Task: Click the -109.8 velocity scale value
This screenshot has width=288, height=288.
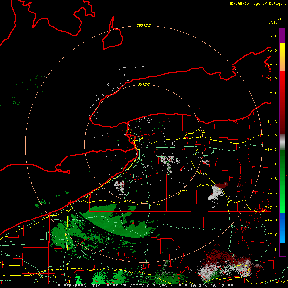Action: click(270, 235)
